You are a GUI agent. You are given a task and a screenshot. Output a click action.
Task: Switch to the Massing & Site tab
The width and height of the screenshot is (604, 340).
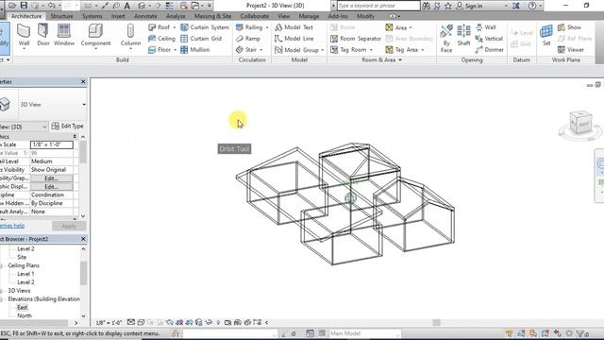click(212, 16)
